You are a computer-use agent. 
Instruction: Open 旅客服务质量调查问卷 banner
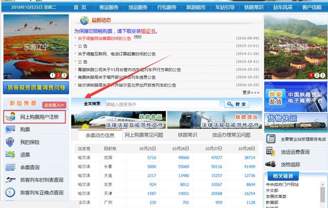pyautogui.click(x=36, y=88)
